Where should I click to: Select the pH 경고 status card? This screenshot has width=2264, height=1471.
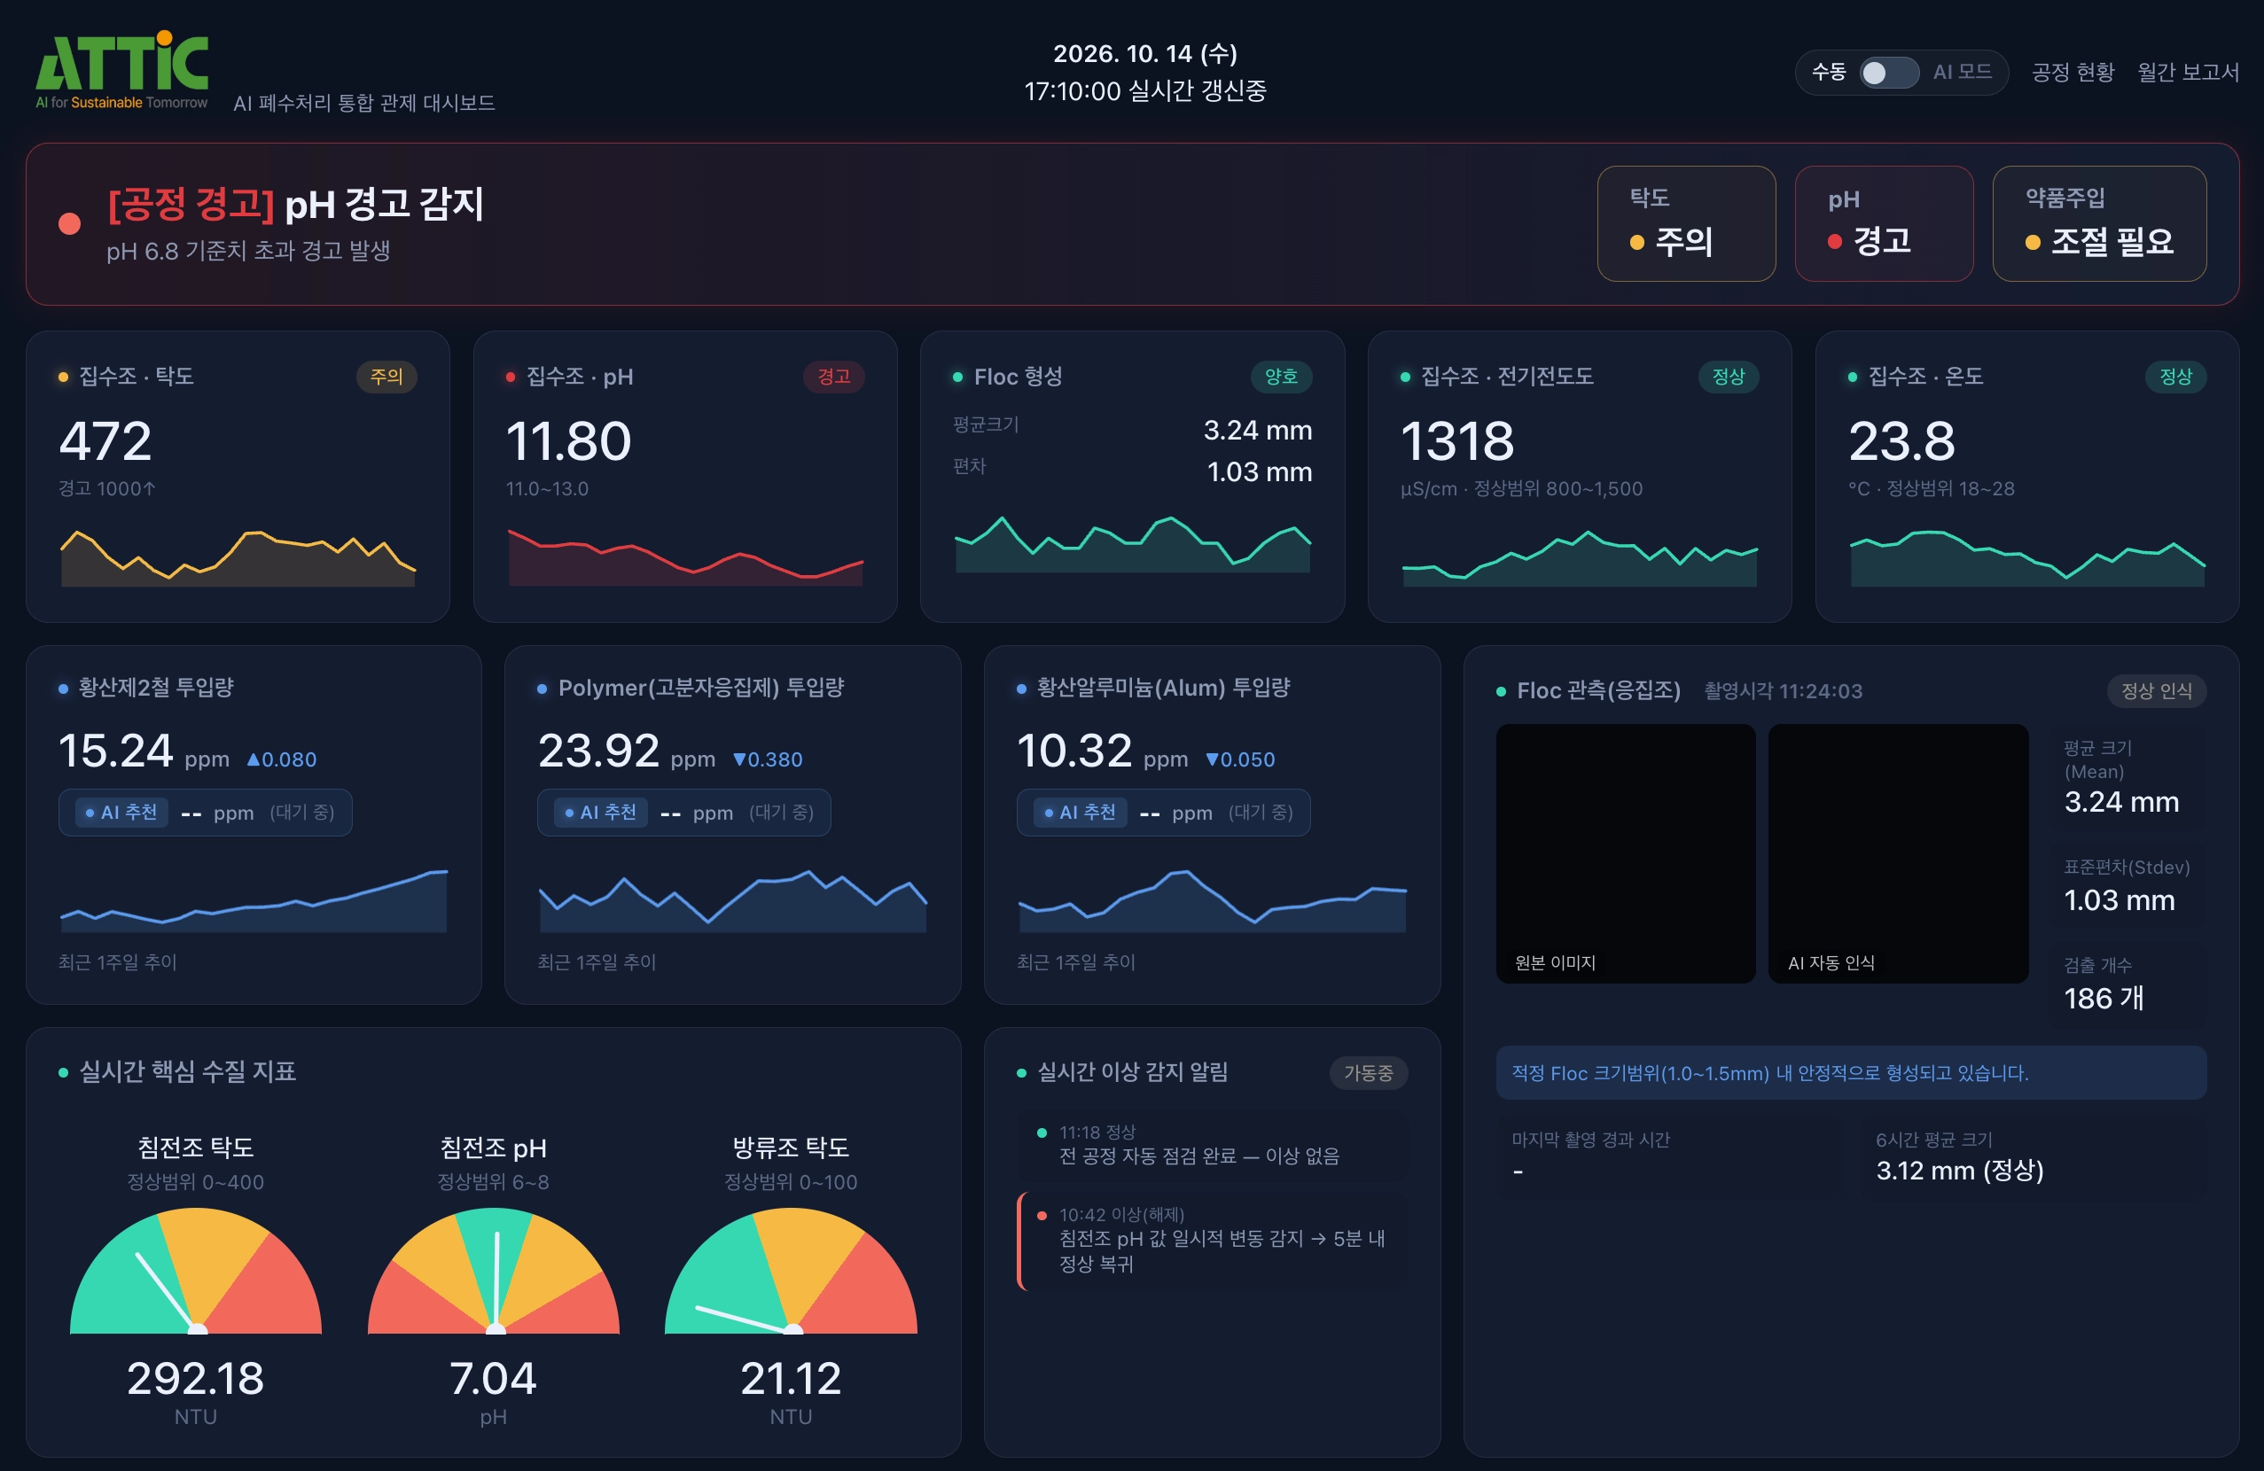(x=1884, y=223)
